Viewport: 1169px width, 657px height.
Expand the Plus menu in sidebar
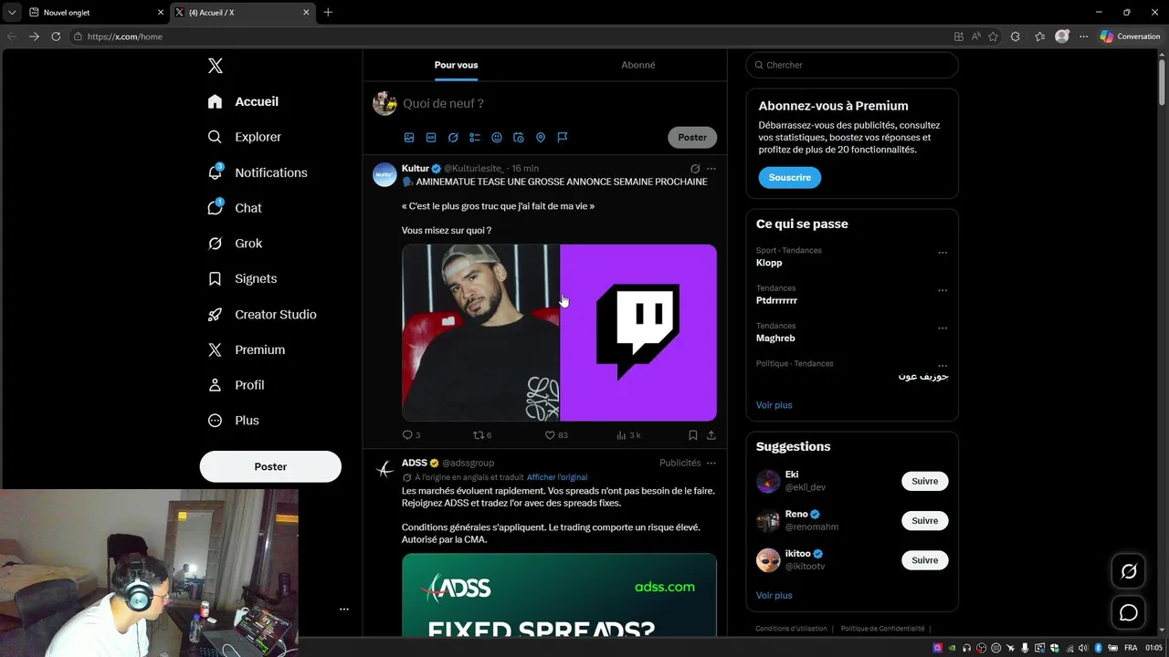[x=234, y=421]
